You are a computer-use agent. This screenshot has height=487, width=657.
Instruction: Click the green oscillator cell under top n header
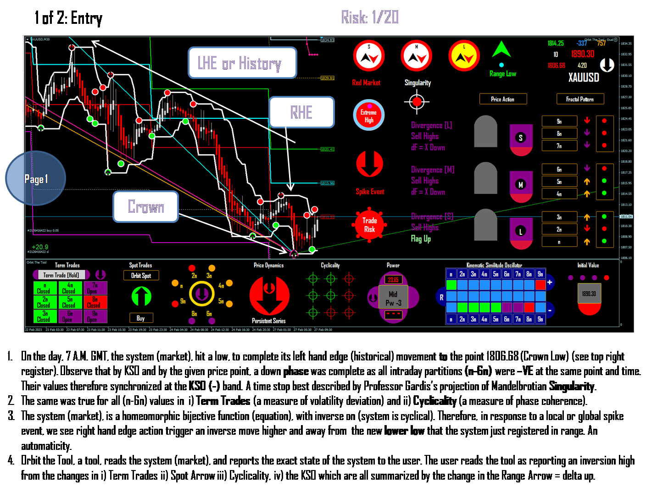tap(451, 285)
